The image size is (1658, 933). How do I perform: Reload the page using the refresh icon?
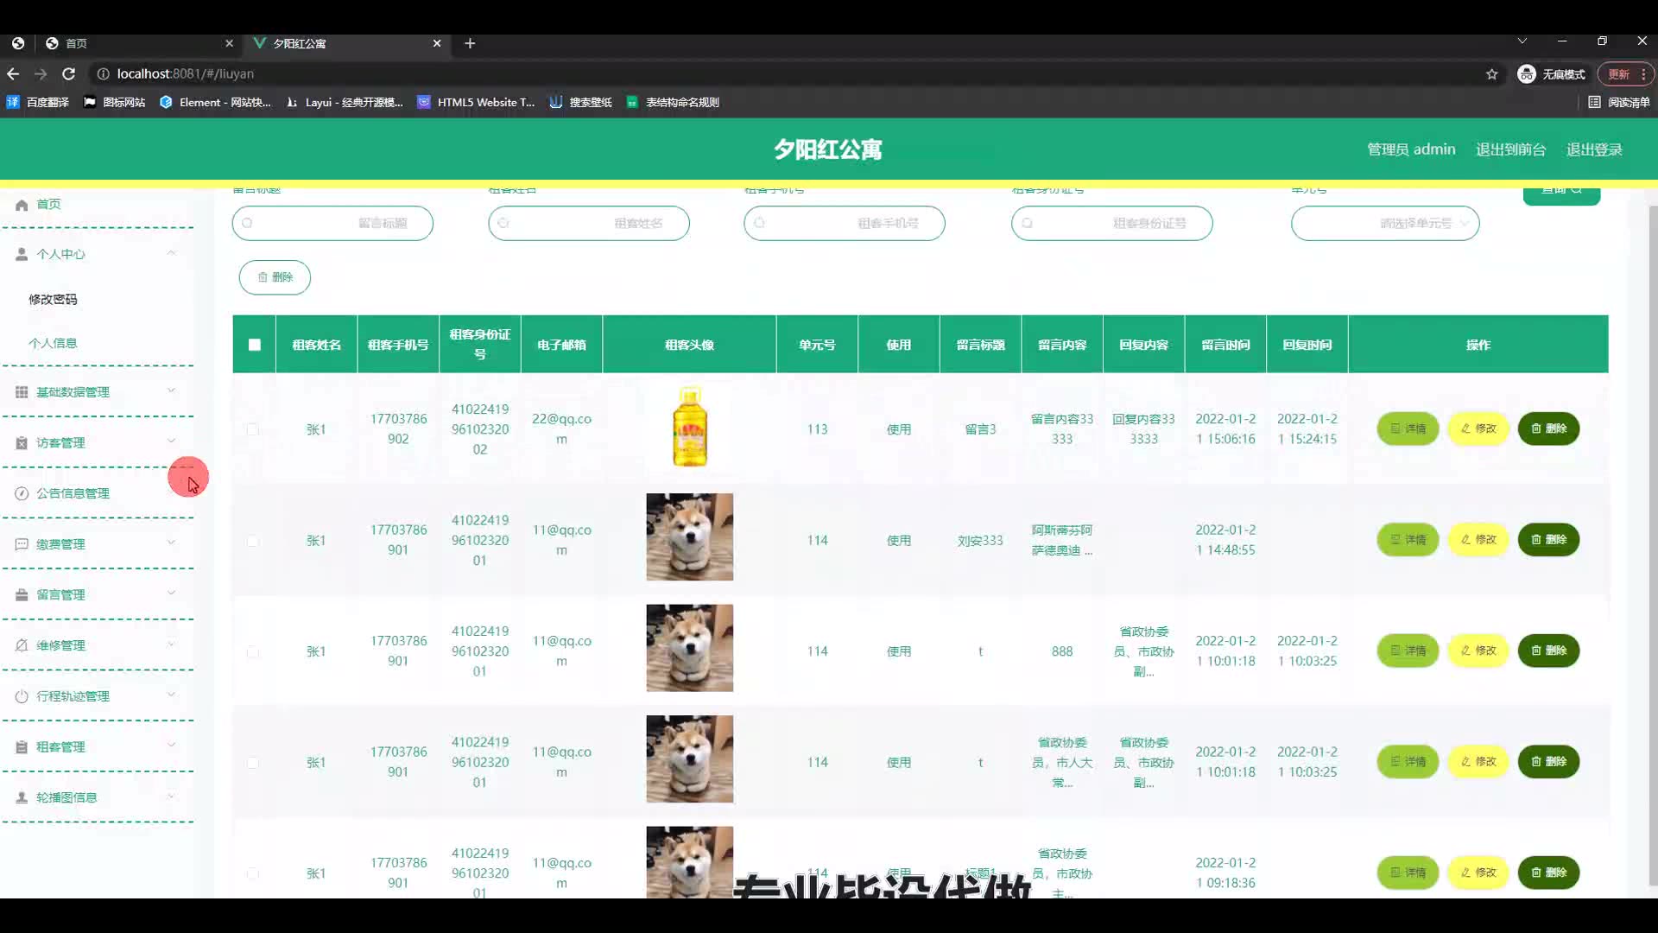tap(69, 74)
